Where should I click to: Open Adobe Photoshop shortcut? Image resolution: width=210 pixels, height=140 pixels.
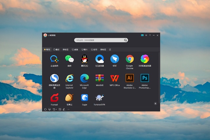[x=145, y=78]
